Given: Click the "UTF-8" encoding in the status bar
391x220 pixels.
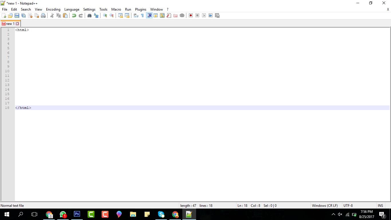Looking at the screenshot, I should [x=348, y=206].
